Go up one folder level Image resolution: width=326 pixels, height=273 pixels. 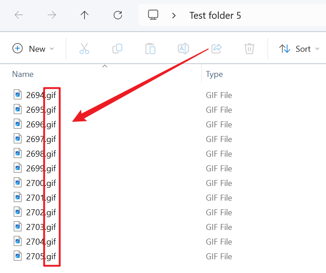[x=84, y=15]
